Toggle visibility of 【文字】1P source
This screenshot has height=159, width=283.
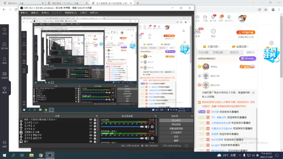click(91, 126)
